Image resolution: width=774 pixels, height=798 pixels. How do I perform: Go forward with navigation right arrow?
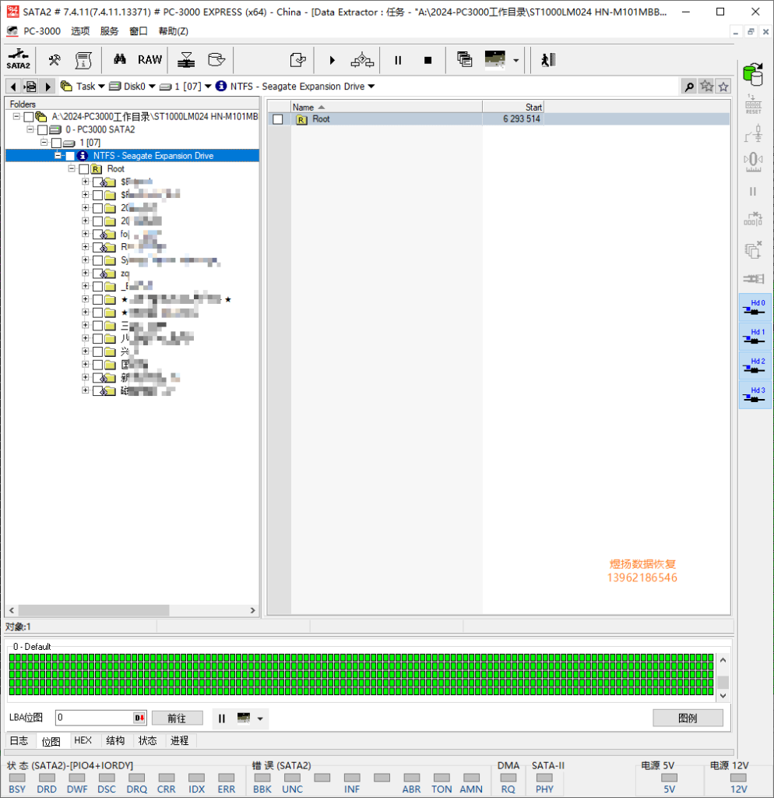coord(47,87)
